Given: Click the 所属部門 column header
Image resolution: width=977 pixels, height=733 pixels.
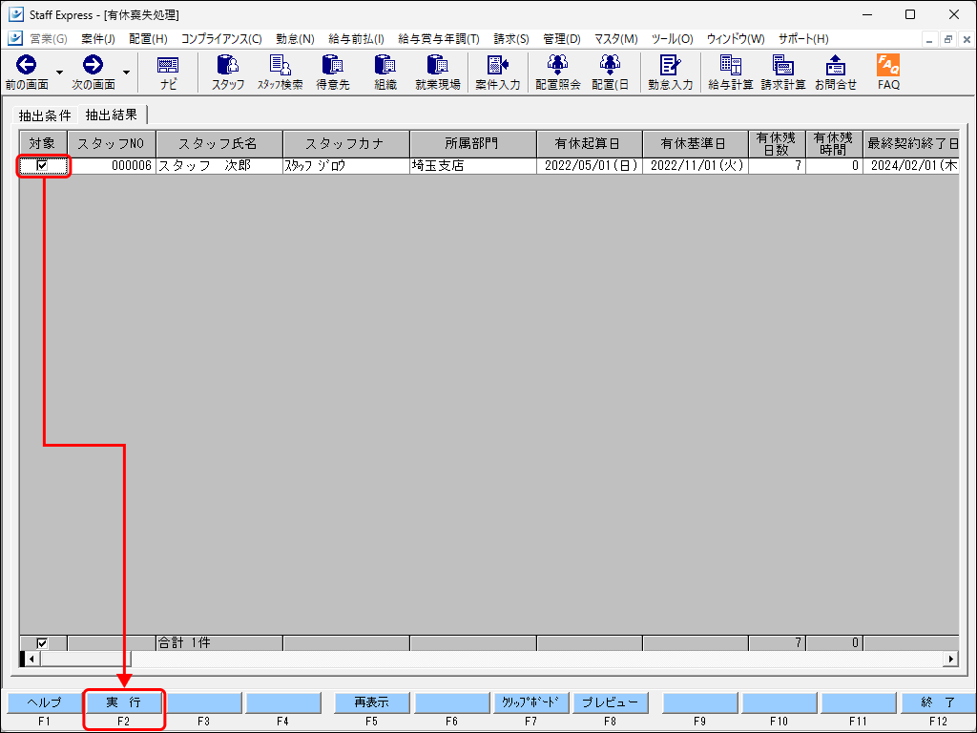Looking at the screenshot, I should pyautogui.click(x=473, y=144).
